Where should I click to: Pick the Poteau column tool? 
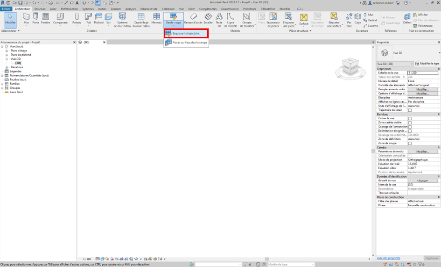pyautogui.click(x=77, y=18)
